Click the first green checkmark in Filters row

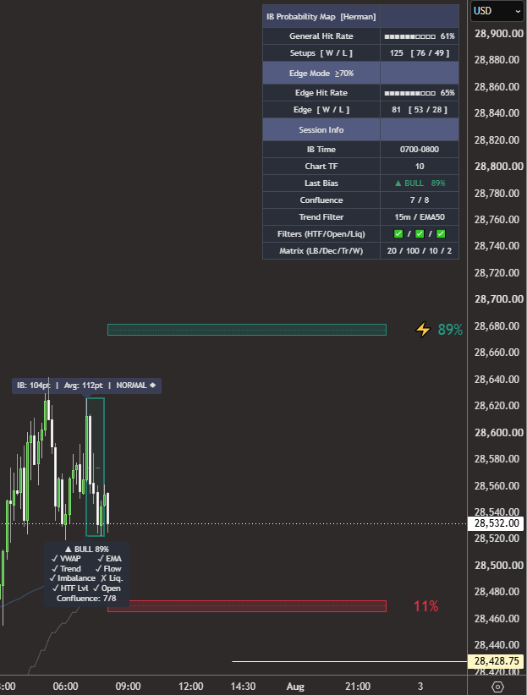pyautogui.click(x=398, y=233)
